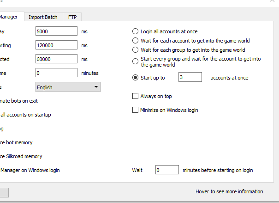Select the Manager tab
The height and width of the screenshot is (203, 279).
[x=9, y=17]
